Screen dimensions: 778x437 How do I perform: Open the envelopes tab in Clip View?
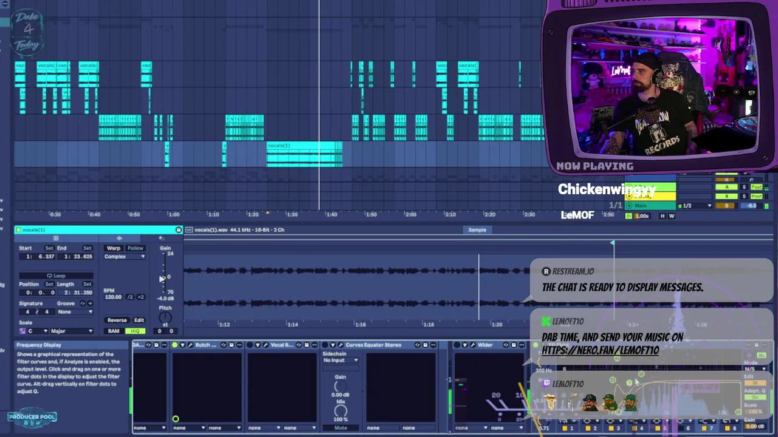[162, 239]
